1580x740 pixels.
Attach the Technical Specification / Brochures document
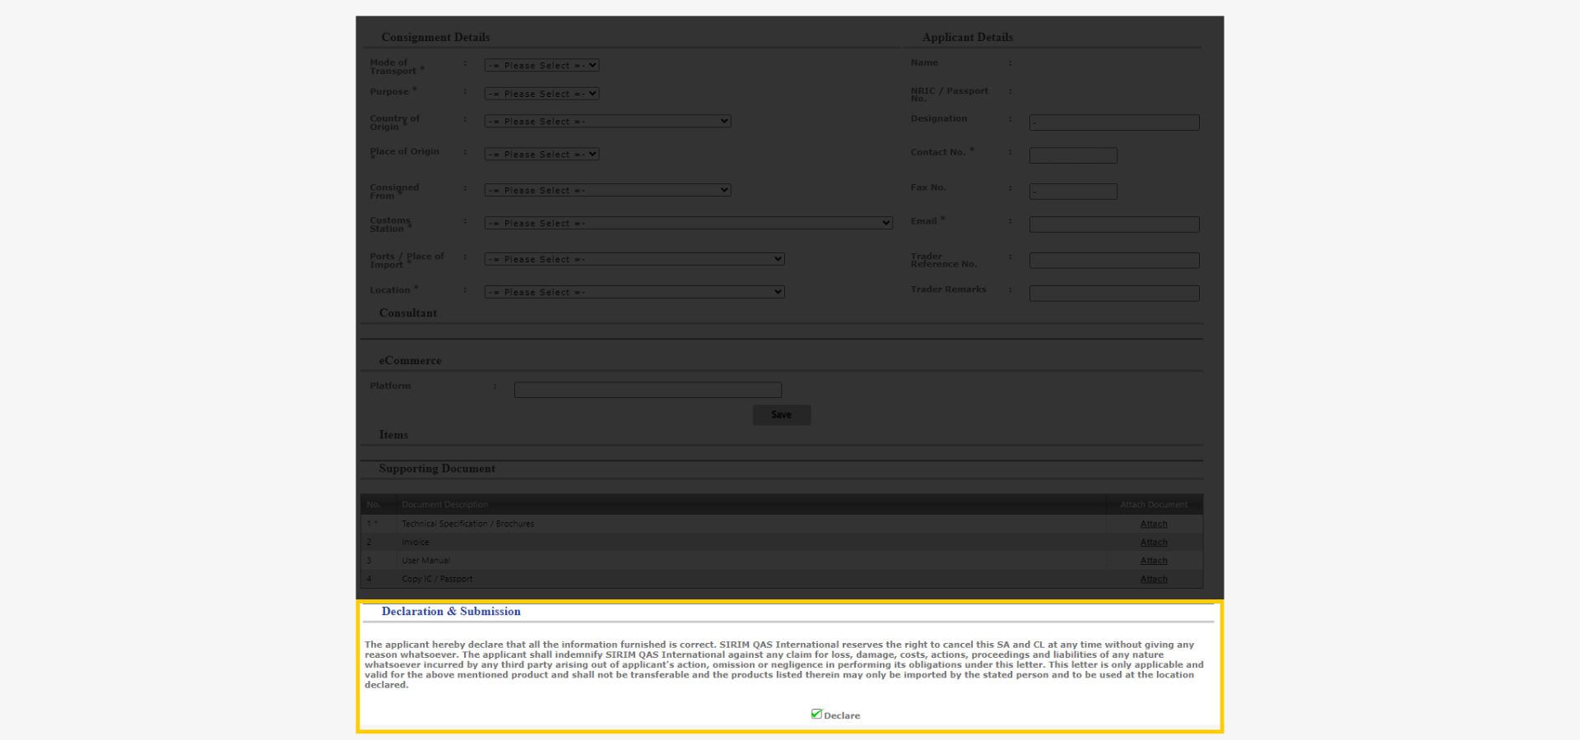pyautogui.click(x=1153, y=523)
